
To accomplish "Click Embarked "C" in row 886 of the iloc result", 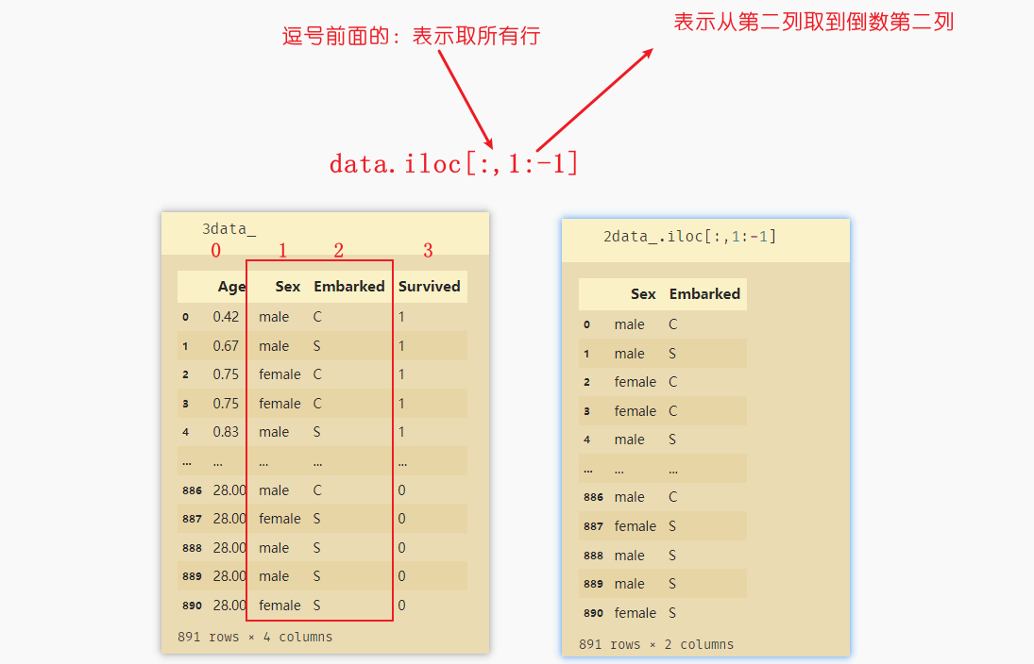I will [672, 497].
